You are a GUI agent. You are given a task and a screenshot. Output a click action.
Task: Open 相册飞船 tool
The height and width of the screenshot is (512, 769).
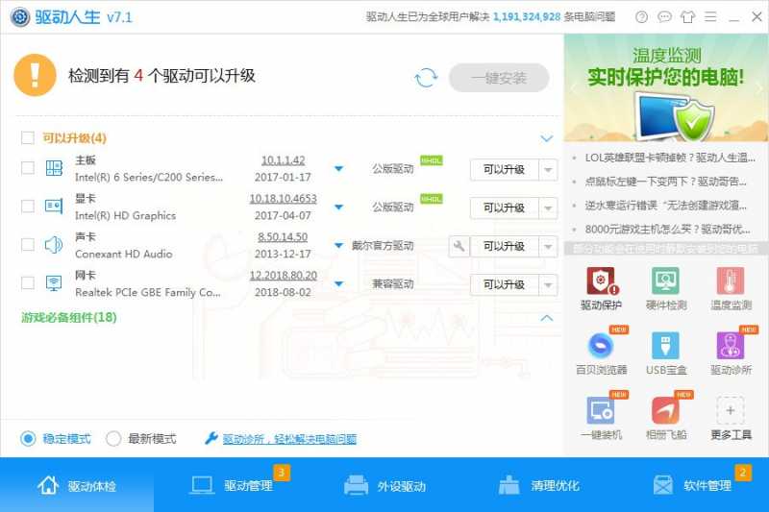[665, 418]
